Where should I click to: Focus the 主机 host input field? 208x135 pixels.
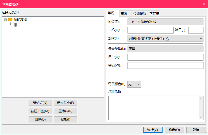[151, 30]
